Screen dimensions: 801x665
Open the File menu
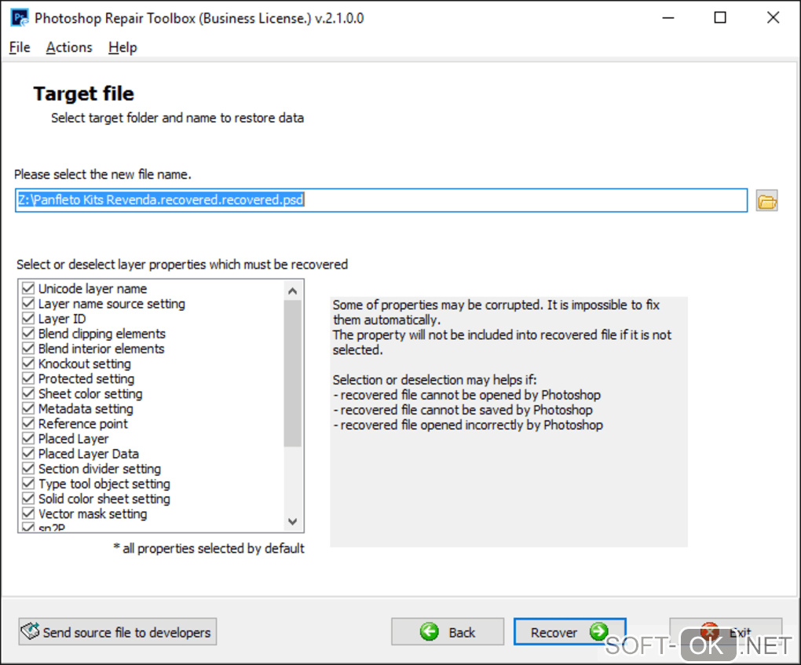point(20,47)
